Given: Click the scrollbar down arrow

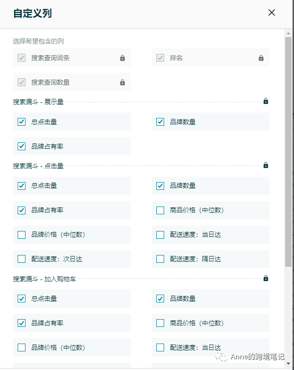Looking at the screenshot, I should coord(288,363).
